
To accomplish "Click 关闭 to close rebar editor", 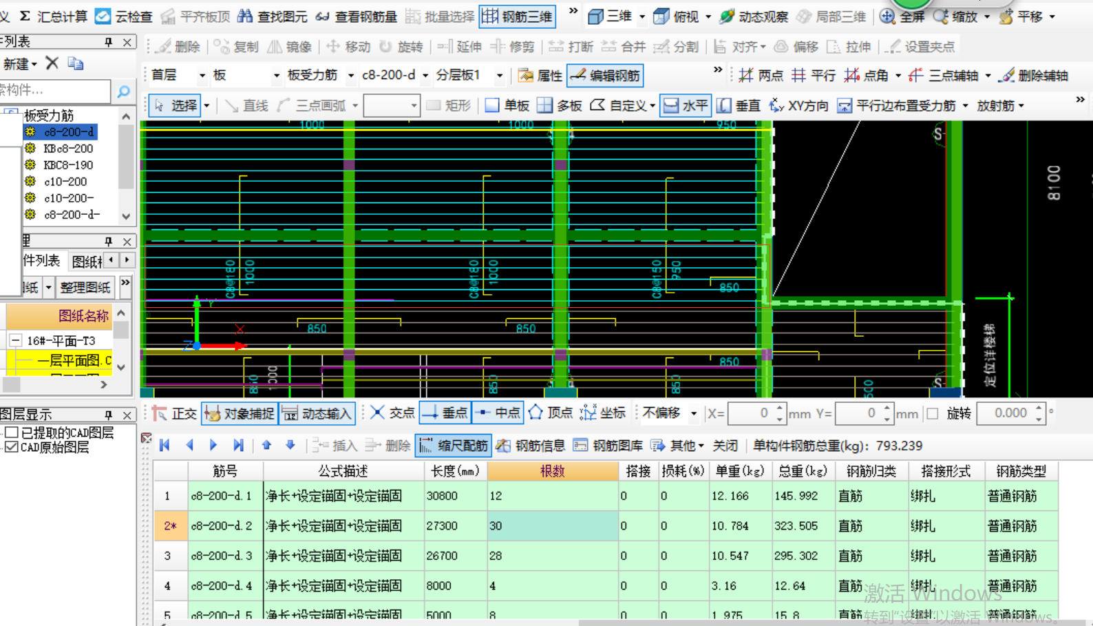I will [x=725, y=446].
